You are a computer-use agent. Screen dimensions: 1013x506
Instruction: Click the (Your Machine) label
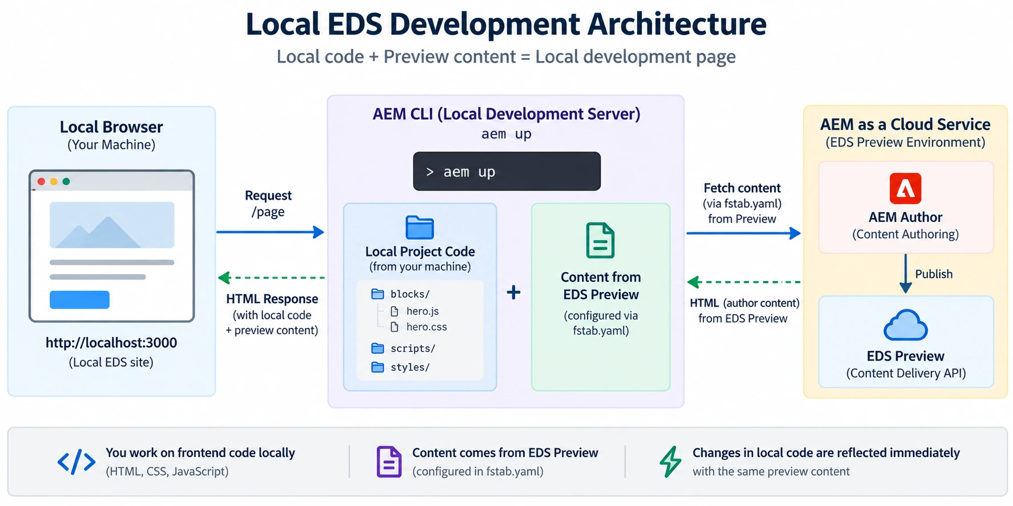click(111, 145)
